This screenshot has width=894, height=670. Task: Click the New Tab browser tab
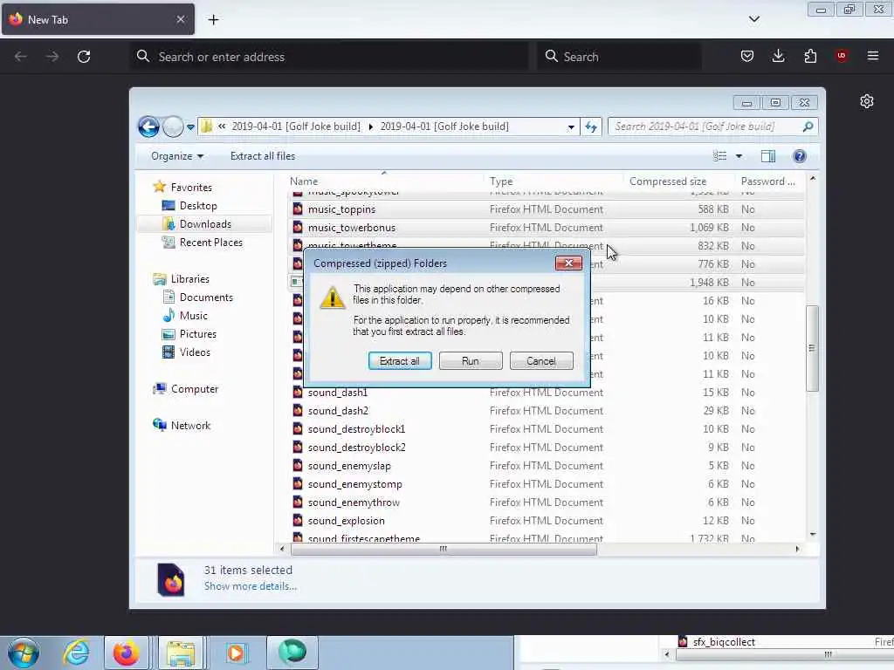click(98, 19)
